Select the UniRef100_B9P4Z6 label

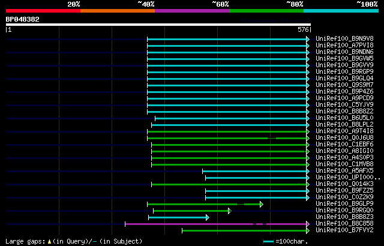tap(344, 92)
